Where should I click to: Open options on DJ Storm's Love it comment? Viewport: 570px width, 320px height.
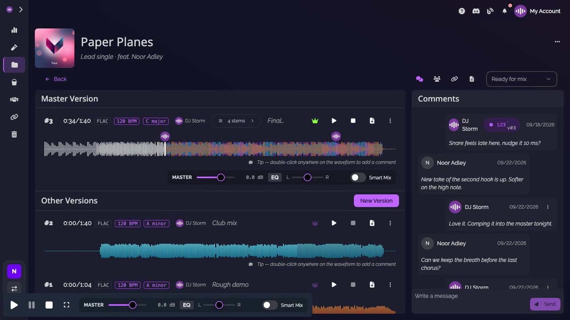[x=548, y=207]
